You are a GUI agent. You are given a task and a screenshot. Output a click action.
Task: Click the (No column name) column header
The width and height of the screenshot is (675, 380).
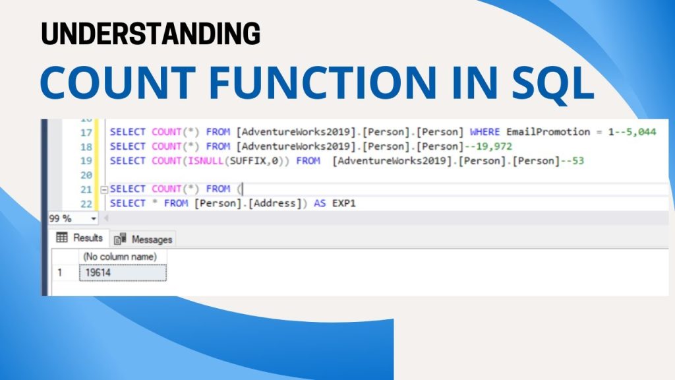[x=123, y=256]
